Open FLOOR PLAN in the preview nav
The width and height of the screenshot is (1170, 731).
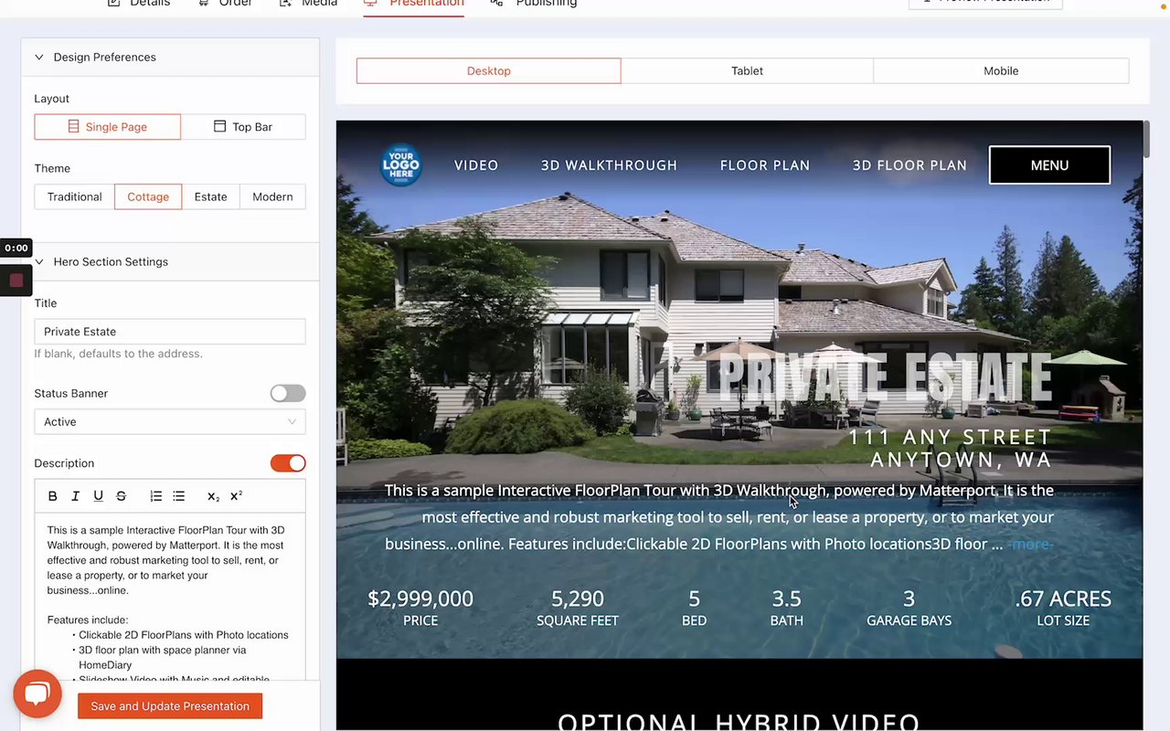(765, 165)
